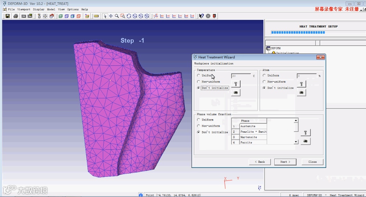This screenshot has height=197, width=366.
Task: Select Uniform under Phase volume fraction
Action: coord(199,120)
